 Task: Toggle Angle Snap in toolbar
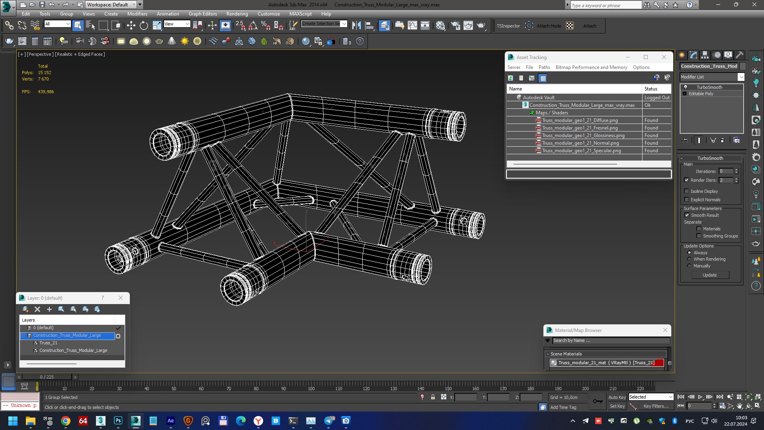(x=253, y=26)
